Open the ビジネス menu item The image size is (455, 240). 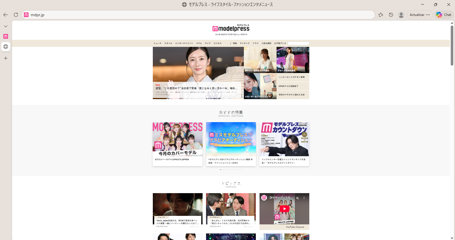tap(218, 43)
